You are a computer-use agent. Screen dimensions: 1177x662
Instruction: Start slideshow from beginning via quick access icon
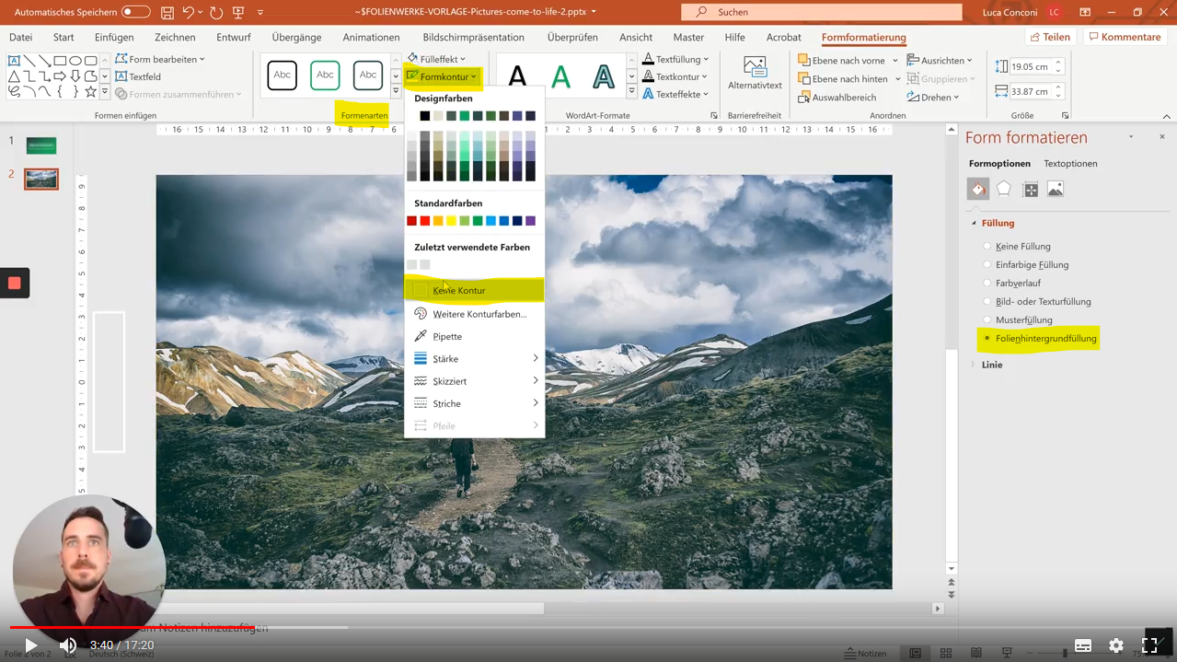point(238,13)
